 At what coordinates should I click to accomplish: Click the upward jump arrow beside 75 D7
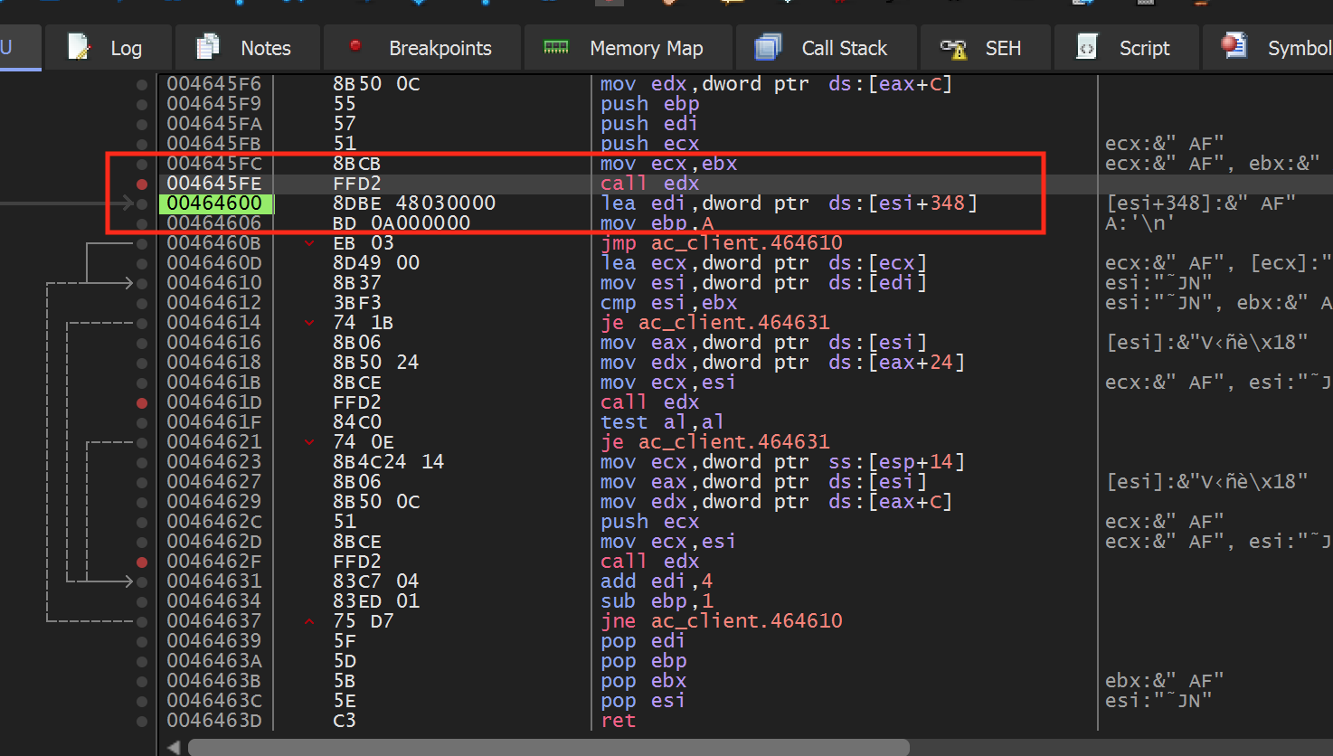[x=309, y=621]
